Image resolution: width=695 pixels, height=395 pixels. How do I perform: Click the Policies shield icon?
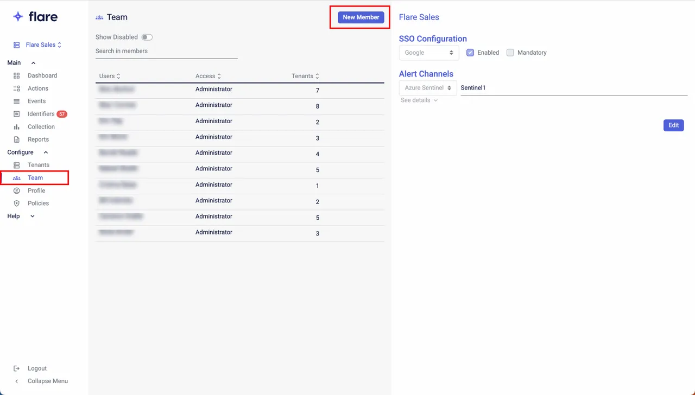point(16,203)
